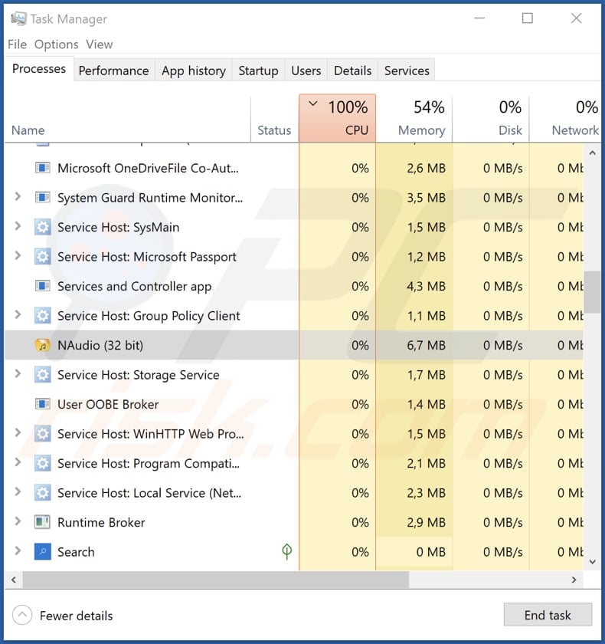Click the NAudio (32 bit) music icon
The image size is (605, 644).
click(x=43, y=345)
